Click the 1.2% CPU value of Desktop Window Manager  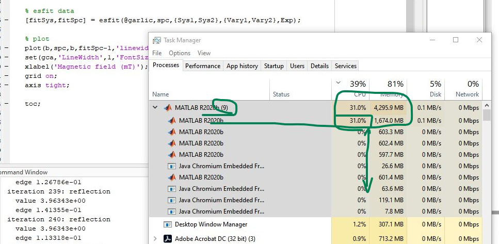[359, 224]
